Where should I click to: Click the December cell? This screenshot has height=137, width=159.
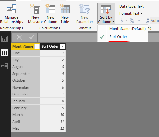point(26,94)
